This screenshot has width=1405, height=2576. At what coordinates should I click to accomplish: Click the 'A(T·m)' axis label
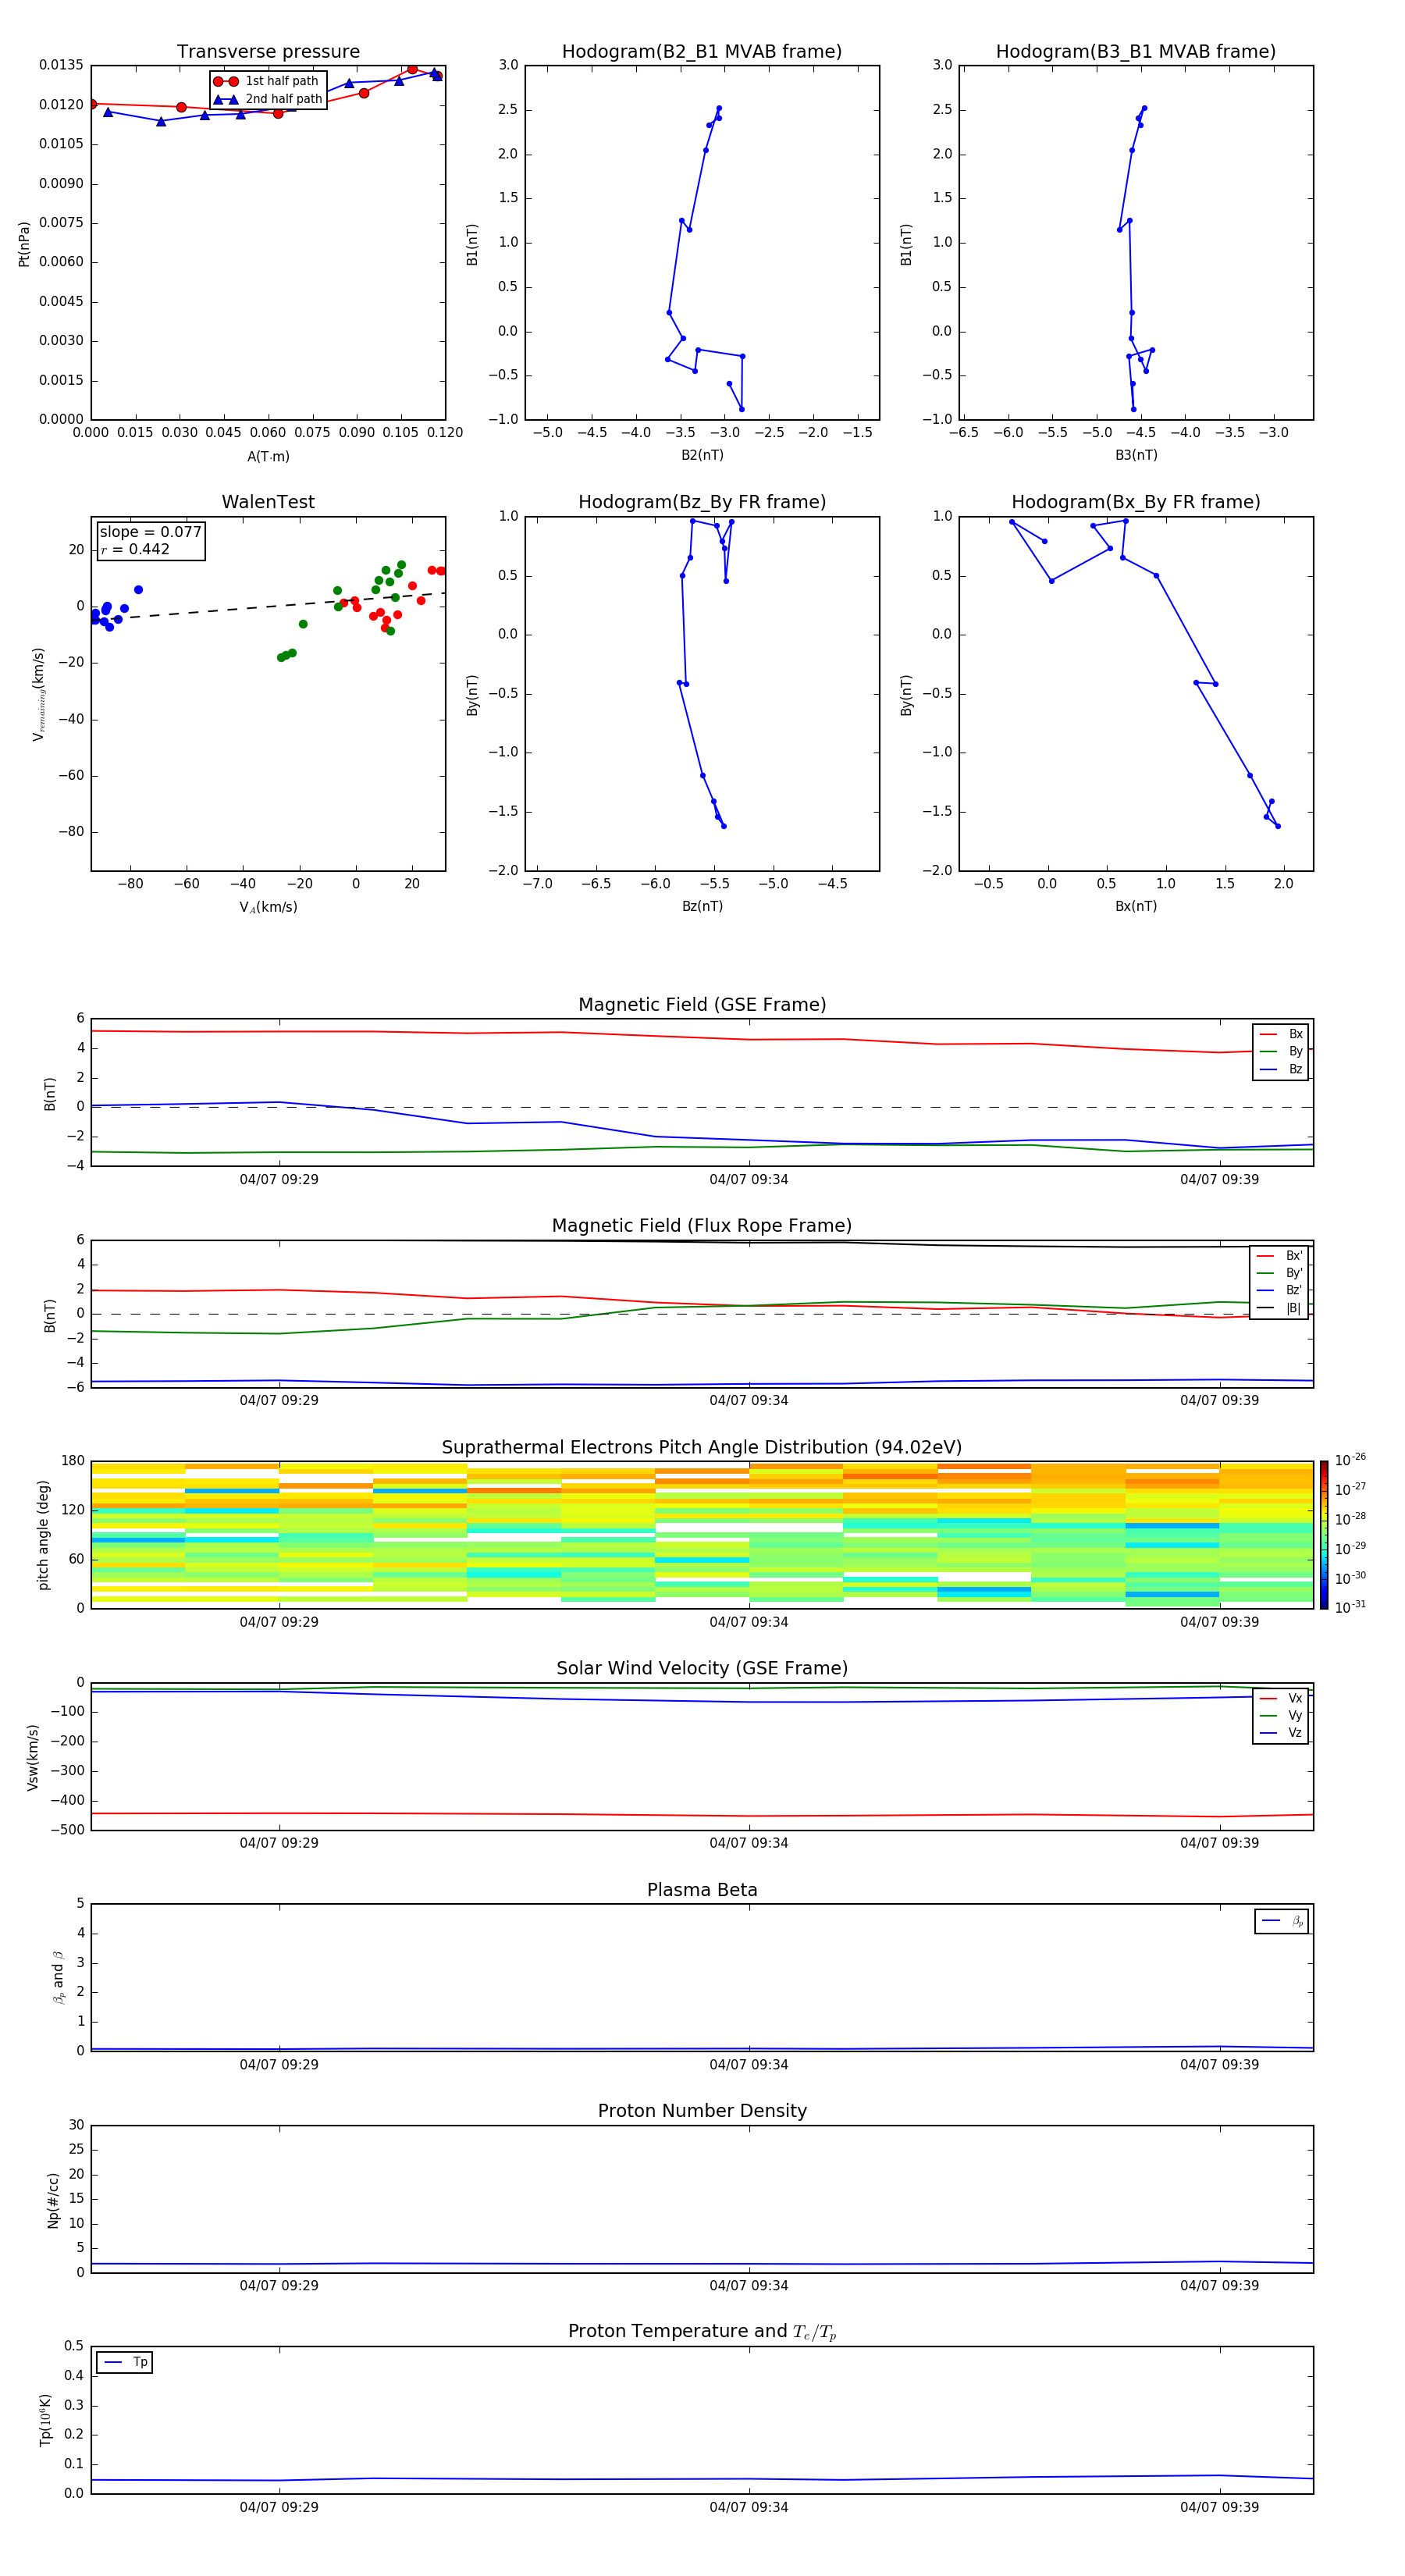click(268, 457)
